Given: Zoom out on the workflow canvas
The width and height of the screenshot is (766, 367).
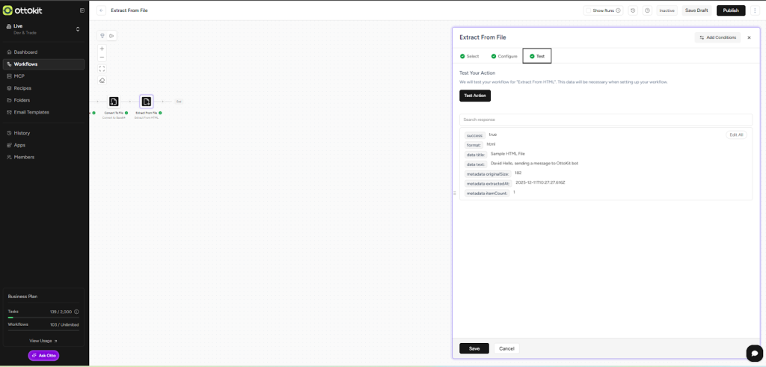Looking at the screenshot, I should point(102,57).
